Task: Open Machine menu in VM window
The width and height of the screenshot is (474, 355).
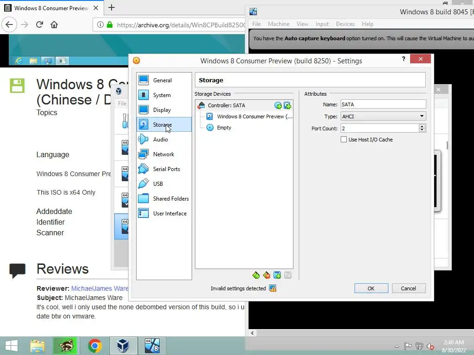Action: [x=279, y=24]
